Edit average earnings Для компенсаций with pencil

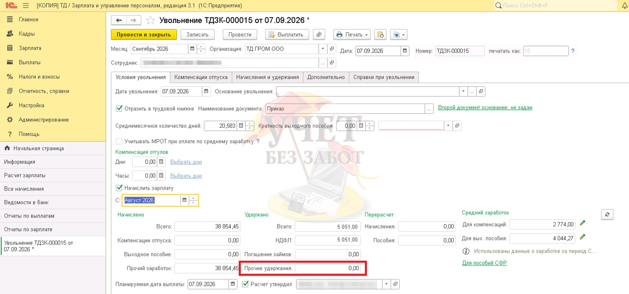[582, 223]
